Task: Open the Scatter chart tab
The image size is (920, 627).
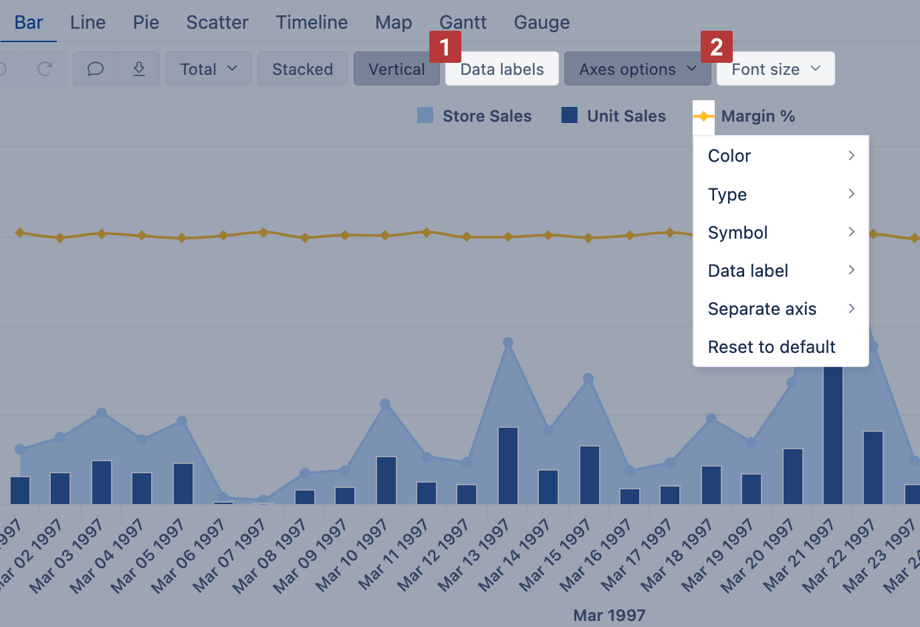Action: (217, 22)
